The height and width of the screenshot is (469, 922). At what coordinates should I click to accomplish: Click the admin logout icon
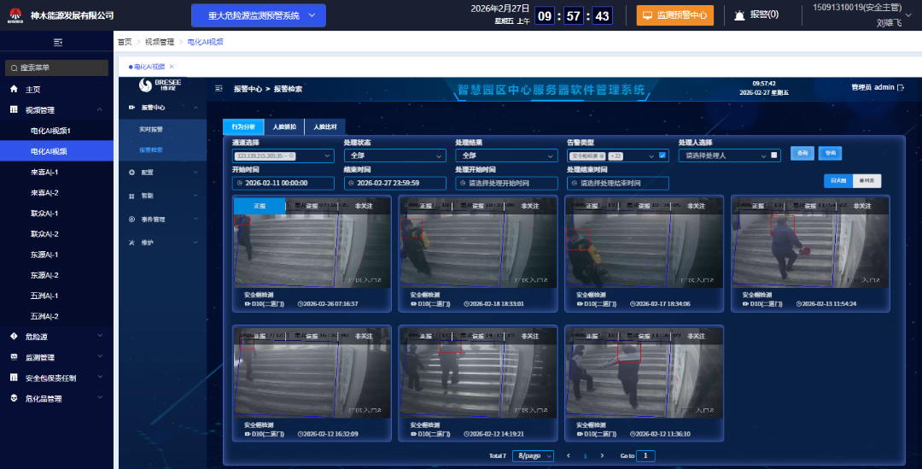899,87
